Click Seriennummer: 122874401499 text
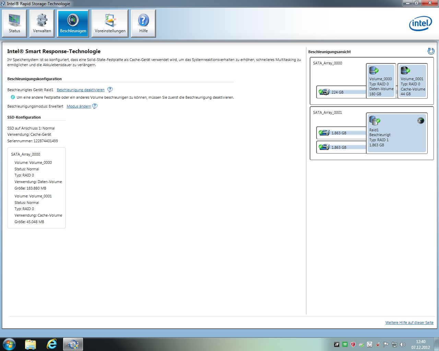 coord(33,141)
